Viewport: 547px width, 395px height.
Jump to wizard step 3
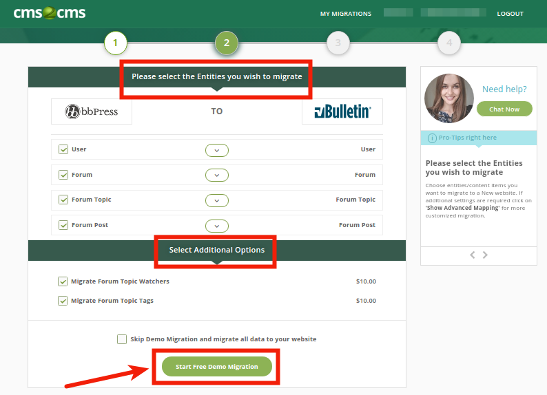[338, 43]
